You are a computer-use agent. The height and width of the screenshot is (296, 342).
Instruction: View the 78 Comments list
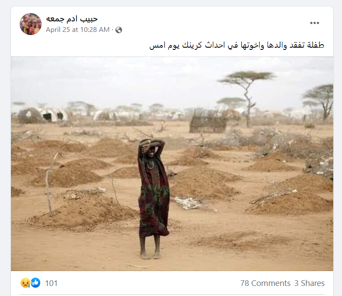pyautogui.click(x=265, y=283)
